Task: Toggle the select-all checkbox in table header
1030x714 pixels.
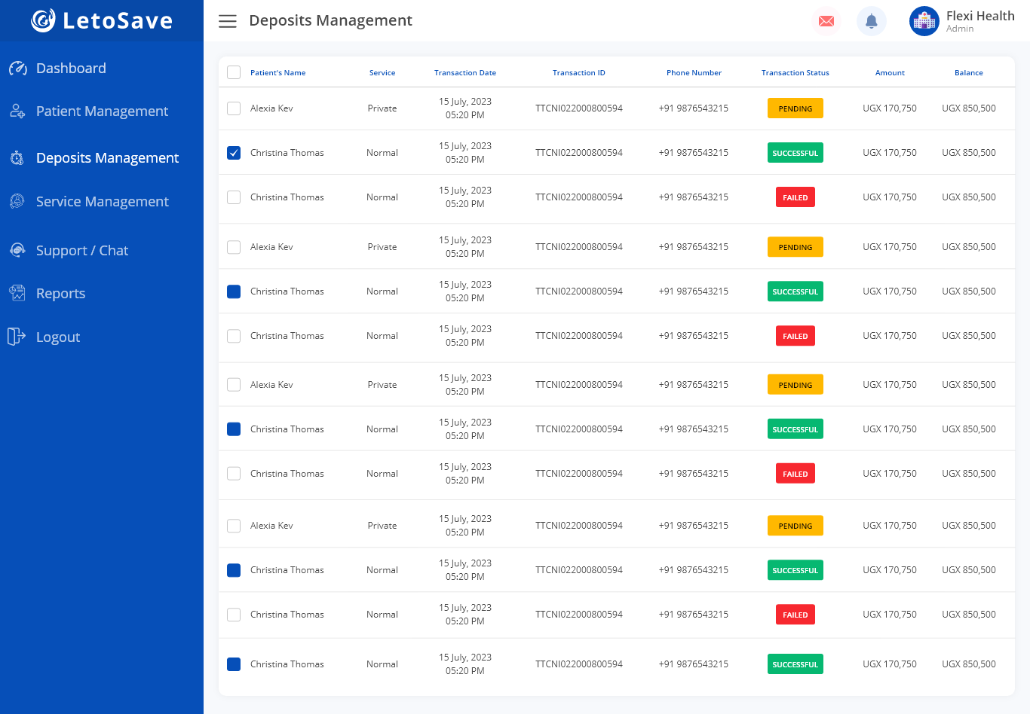Action: click(234, 72)
